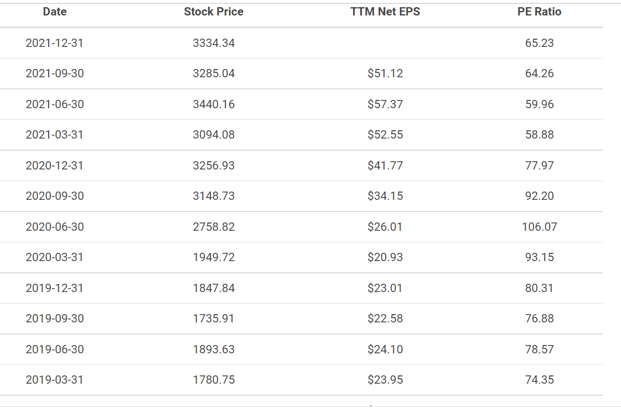621x419 pixels.
Task: Click stock price 1847.84
Action: [213, 288]
